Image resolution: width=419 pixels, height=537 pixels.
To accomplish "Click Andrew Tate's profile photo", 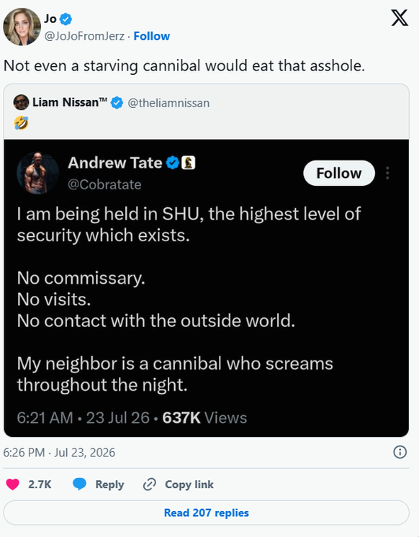I will pos(37,173).
